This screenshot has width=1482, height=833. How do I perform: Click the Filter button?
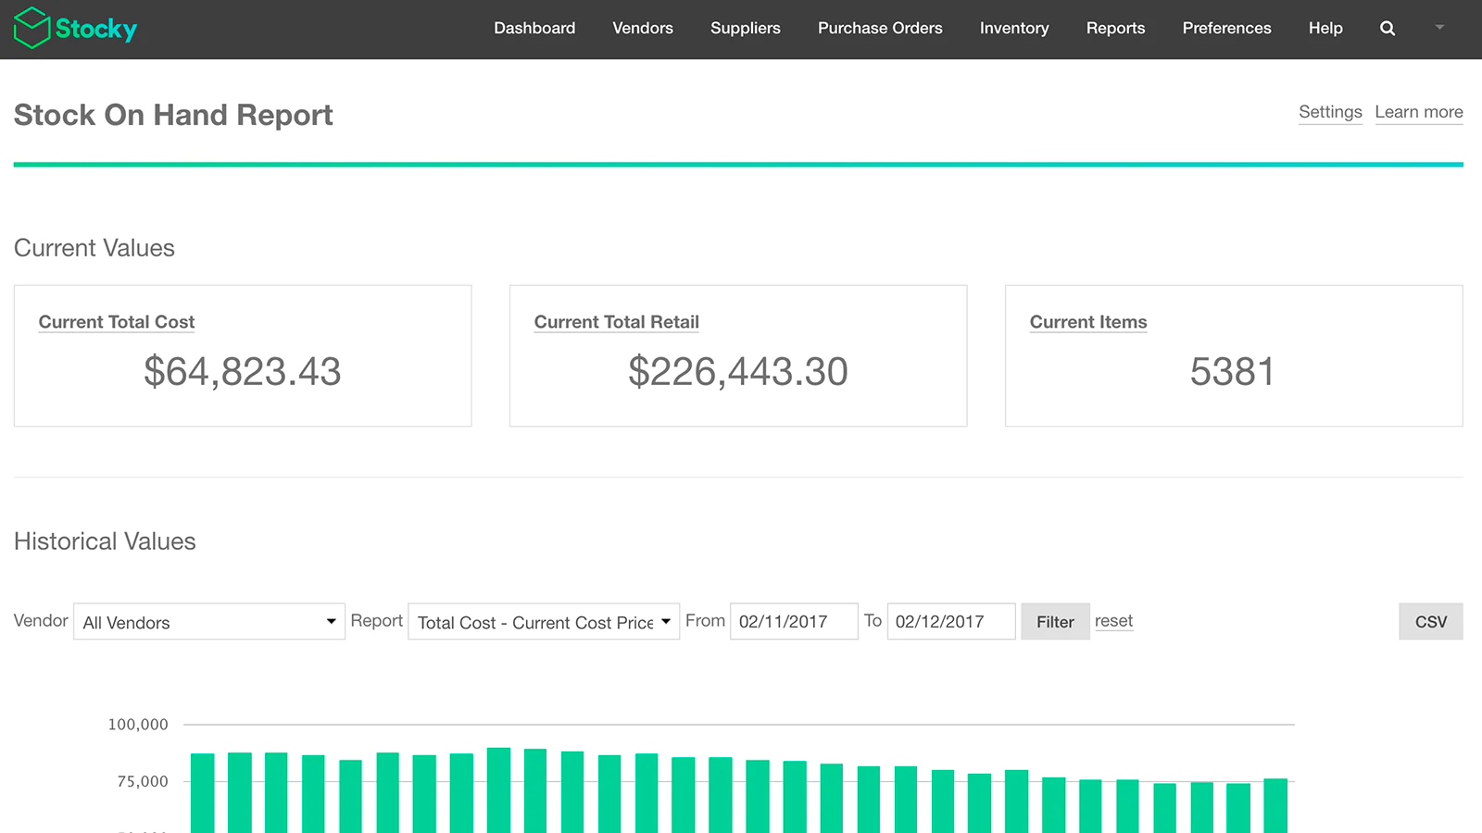point(1055,621)
